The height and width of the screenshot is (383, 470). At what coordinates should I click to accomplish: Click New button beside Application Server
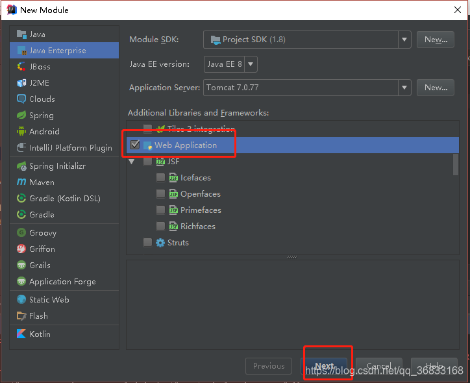[436, 88]
